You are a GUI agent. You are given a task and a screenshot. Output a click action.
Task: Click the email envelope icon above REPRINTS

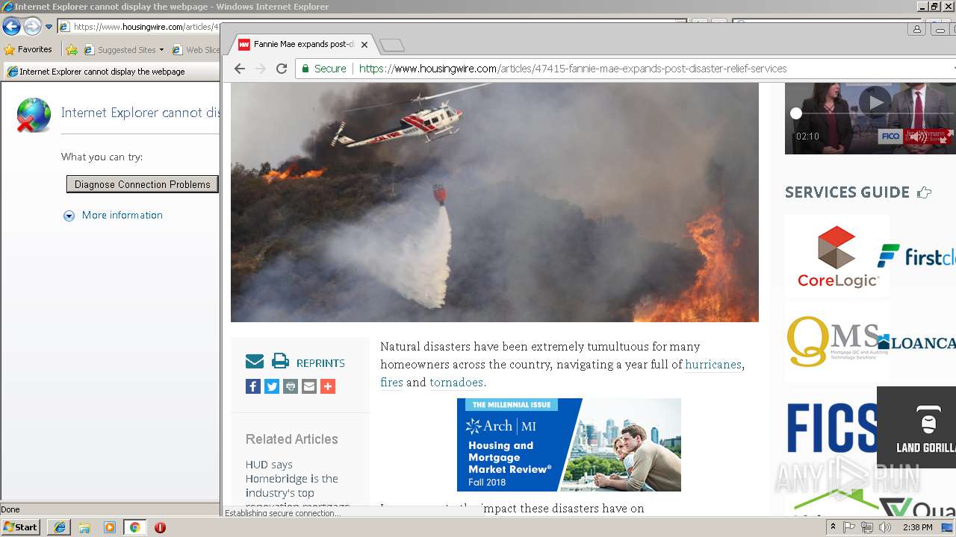tap(255, 362)
